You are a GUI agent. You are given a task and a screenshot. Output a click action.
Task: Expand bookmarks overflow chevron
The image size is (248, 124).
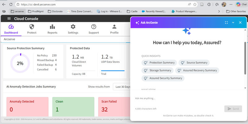(219, 11)
